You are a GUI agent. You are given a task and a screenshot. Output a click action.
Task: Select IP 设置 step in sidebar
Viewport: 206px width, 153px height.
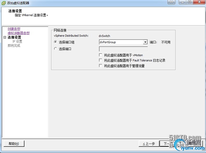(x=17, y=41)
